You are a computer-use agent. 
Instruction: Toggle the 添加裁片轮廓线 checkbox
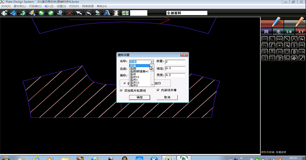click(x=121, y=90)
